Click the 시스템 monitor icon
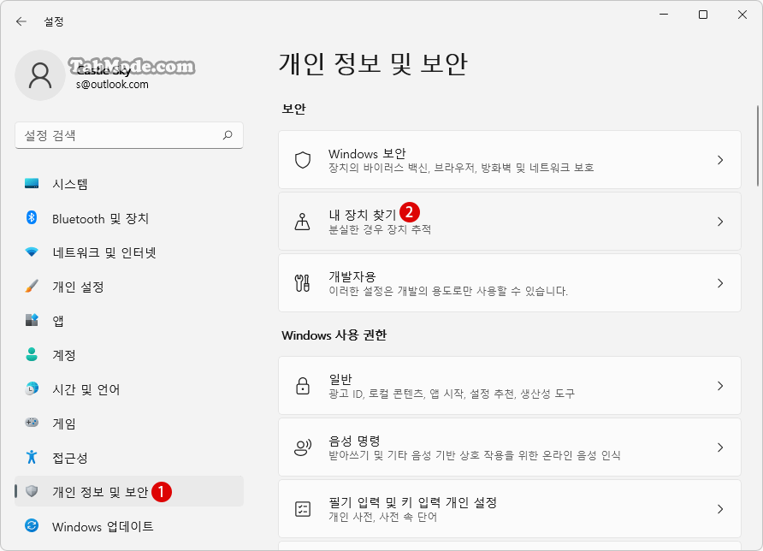The height and width of the screenshot is (551, 763). click(32, 183)
